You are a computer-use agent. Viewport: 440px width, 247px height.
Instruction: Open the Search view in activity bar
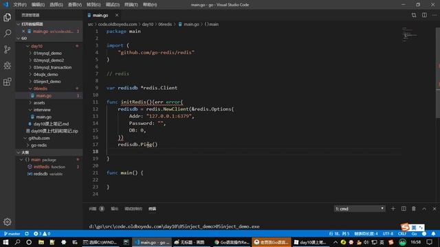point(8,34)
